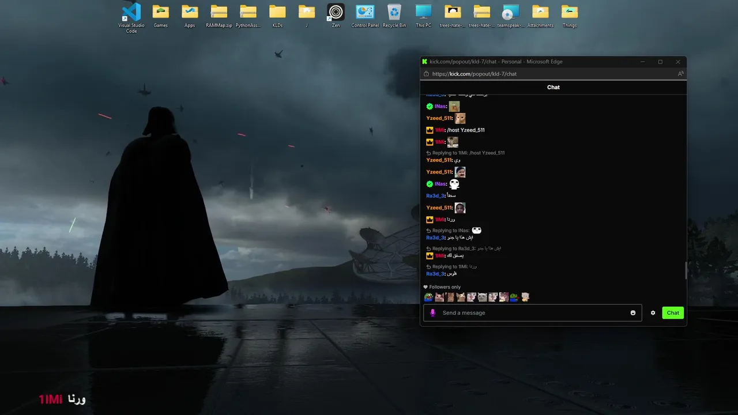738x415 pixels.
Task: Click the Kick favicon in Edge title bar
Action: coord(425,62)
